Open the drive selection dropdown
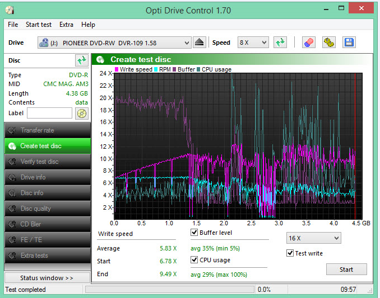Image resolution: width=380 pixels, height=298 pixels. click(x=114, y=43)
